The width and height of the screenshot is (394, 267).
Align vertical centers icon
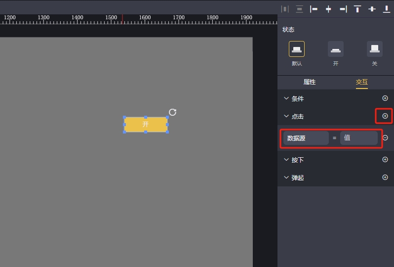click(x=372, y=9)
